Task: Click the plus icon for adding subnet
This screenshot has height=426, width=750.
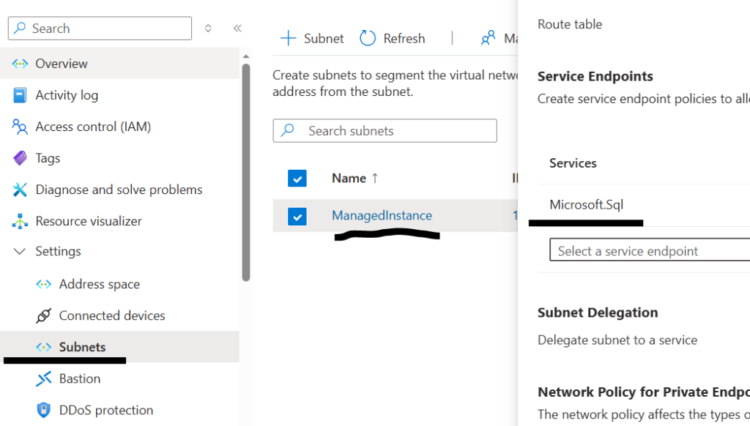Action: pyautogui.click(x=288, y=38)
